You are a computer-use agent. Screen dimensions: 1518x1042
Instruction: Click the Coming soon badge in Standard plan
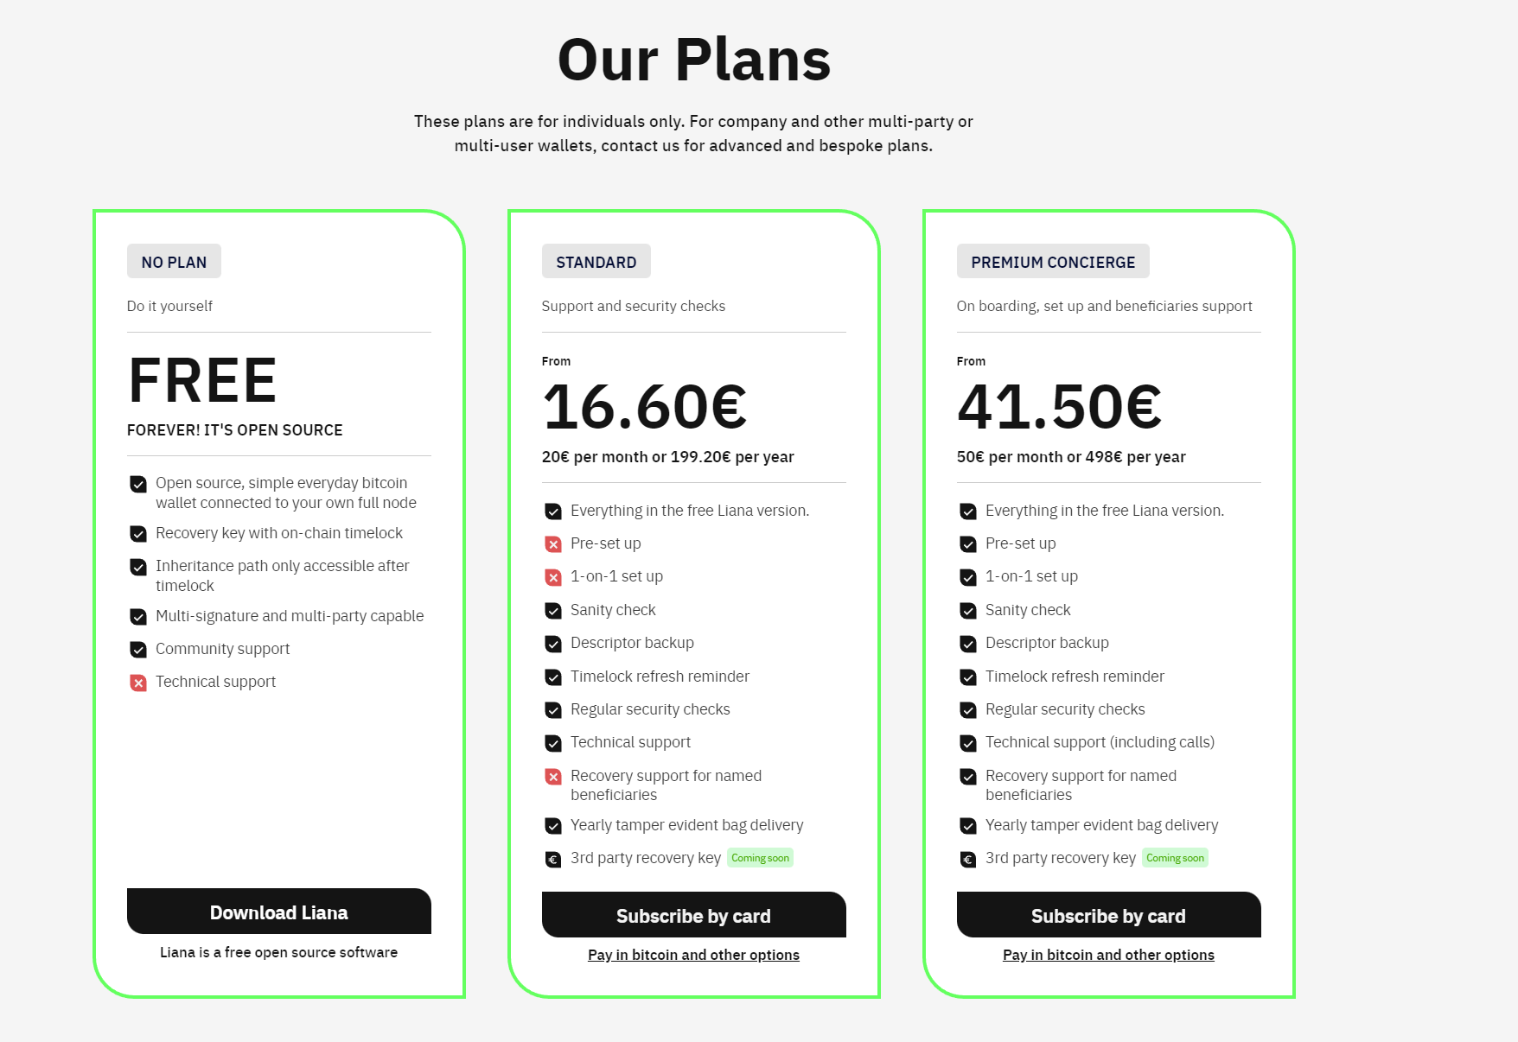coord(760,858)
